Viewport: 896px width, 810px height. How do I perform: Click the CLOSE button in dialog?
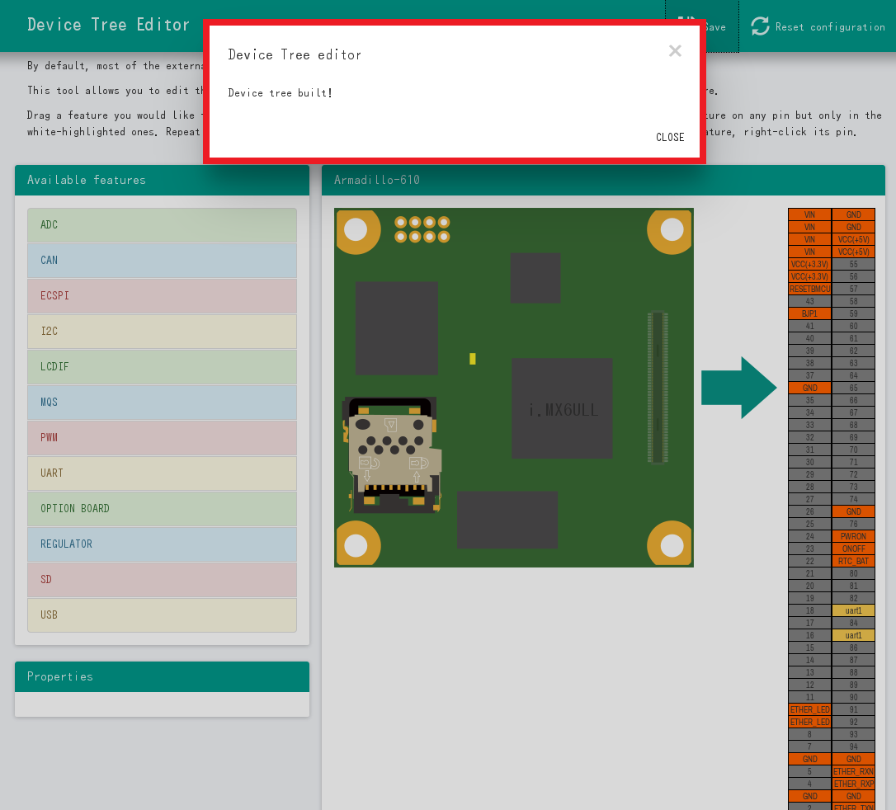click(x=670, y=137)
